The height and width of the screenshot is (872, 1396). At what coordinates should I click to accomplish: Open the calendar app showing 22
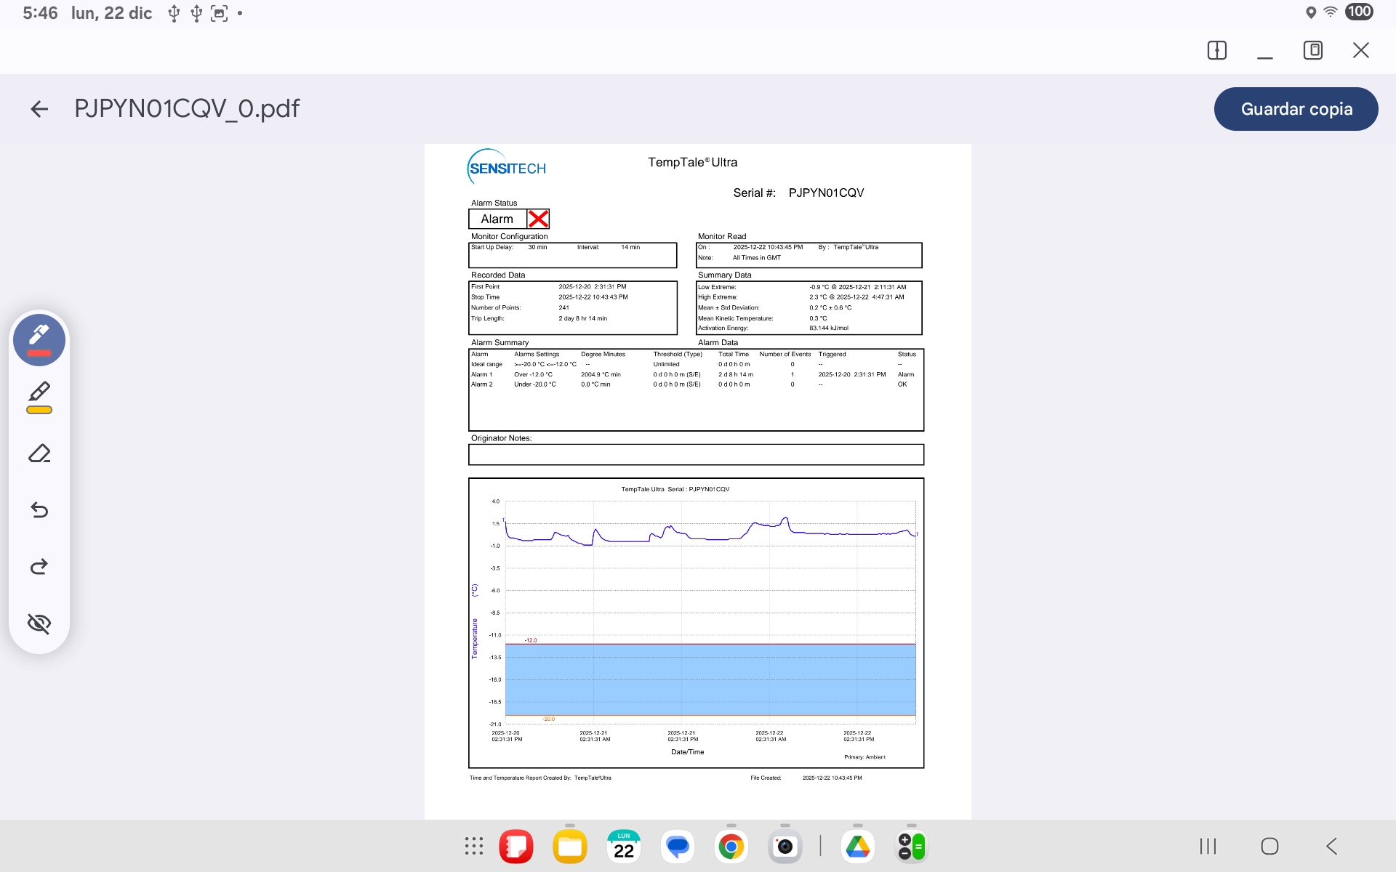(x=624, y=847)
